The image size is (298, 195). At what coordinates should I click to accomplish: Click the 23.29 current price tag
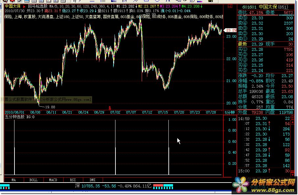(231, 30)
